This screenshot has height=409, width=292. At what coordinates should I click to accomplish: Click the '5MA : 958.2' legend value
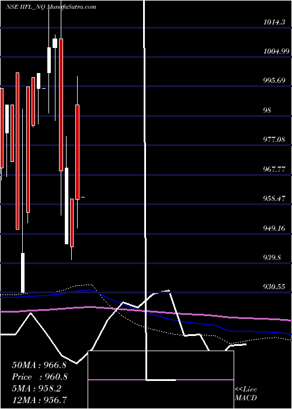point(36,389)
